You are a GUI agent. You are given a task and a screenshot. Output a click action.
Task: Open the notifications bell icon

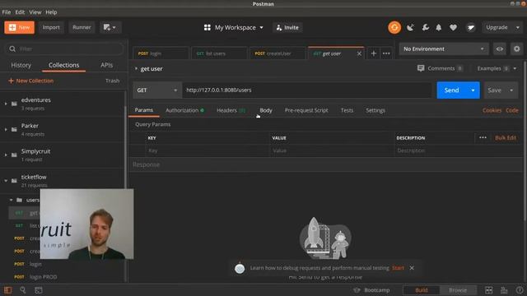tap(439, 27)
